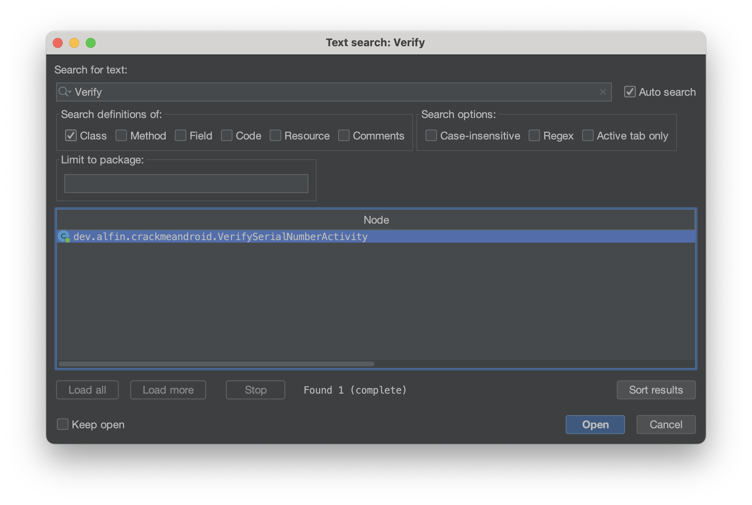Clear the search text with X icon
The height and width of the screenshot is (505, 752).
(603, 92)
